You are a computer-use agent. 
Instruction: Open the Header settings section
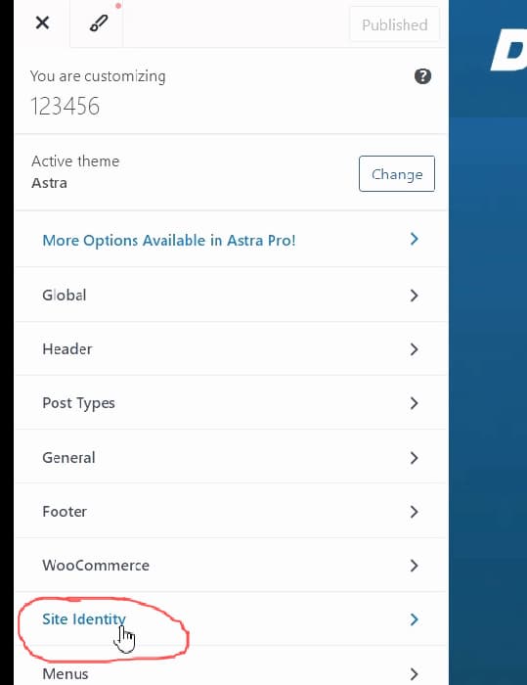click(x=232, y=349)
